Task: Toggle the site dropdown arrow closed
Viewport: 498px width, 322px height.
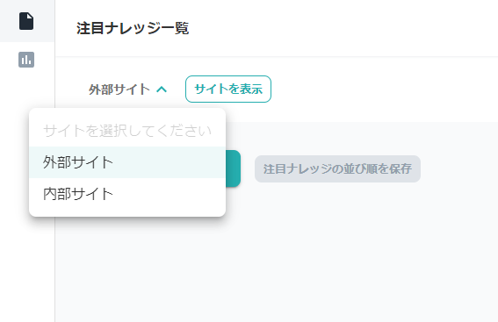Action: click(x=162, y=89)
